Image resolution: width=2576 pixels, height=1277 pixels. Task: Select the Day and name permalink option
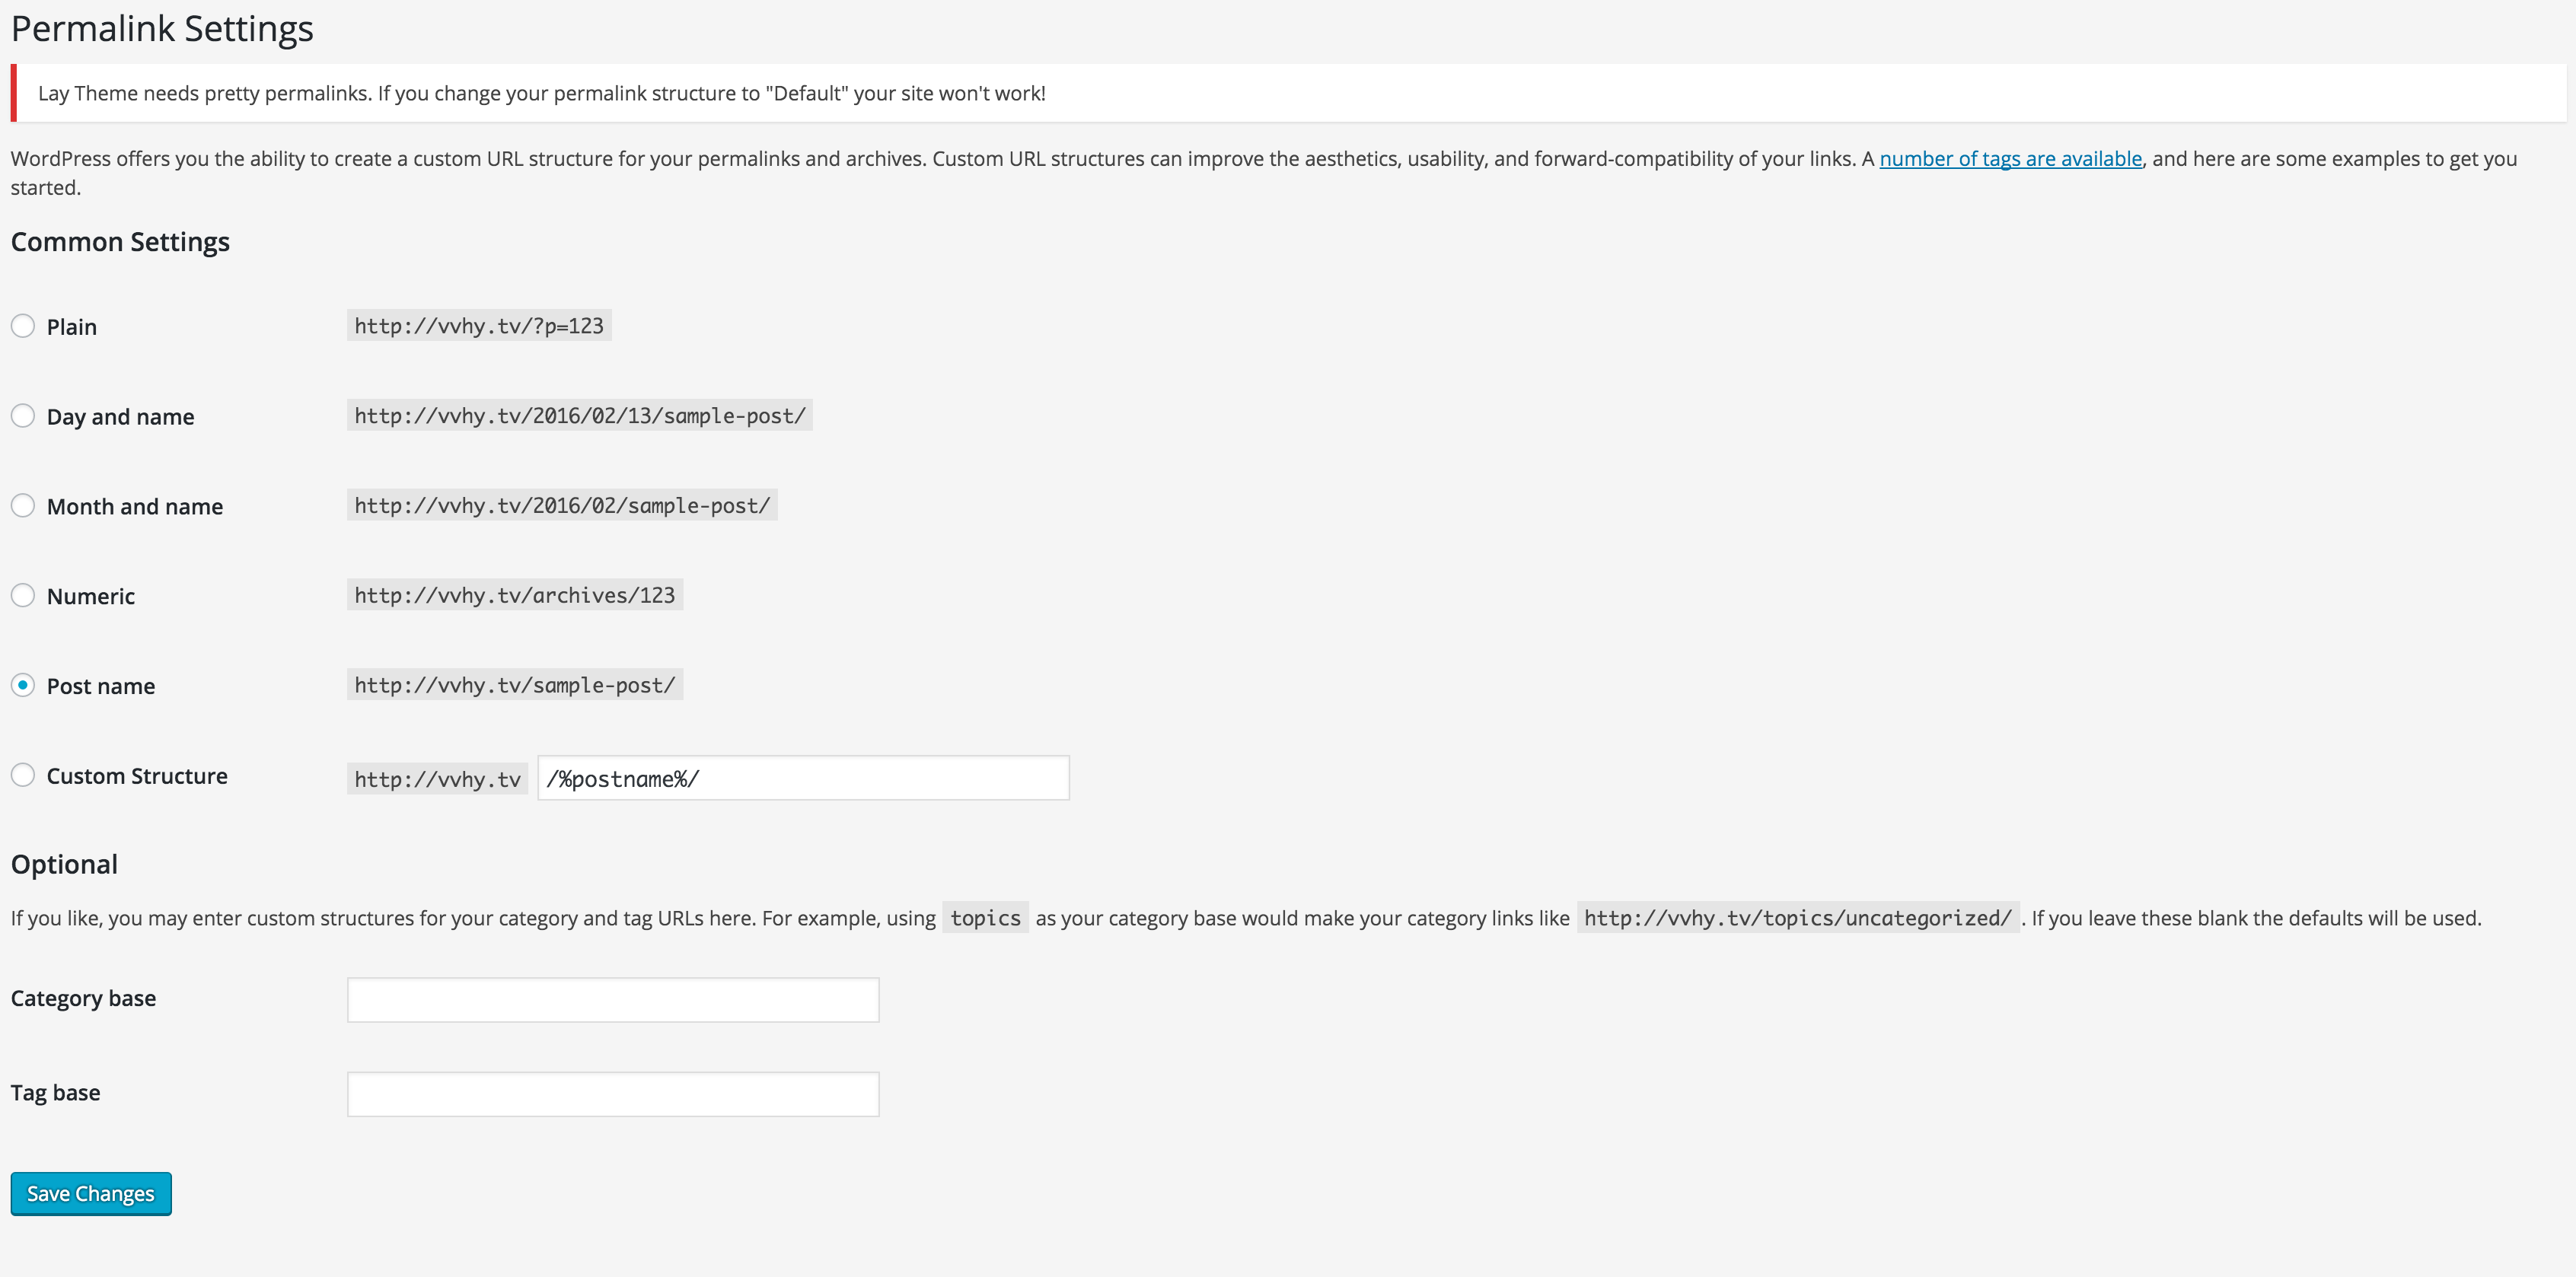pyautogui.click(x=23, y=415)
